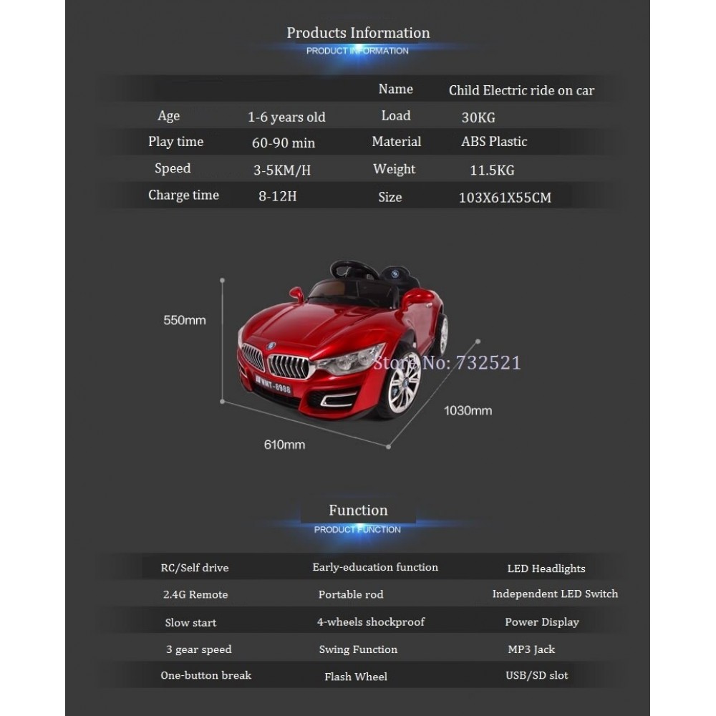Select the "Child Electric ride on car" value

point(521,90)
